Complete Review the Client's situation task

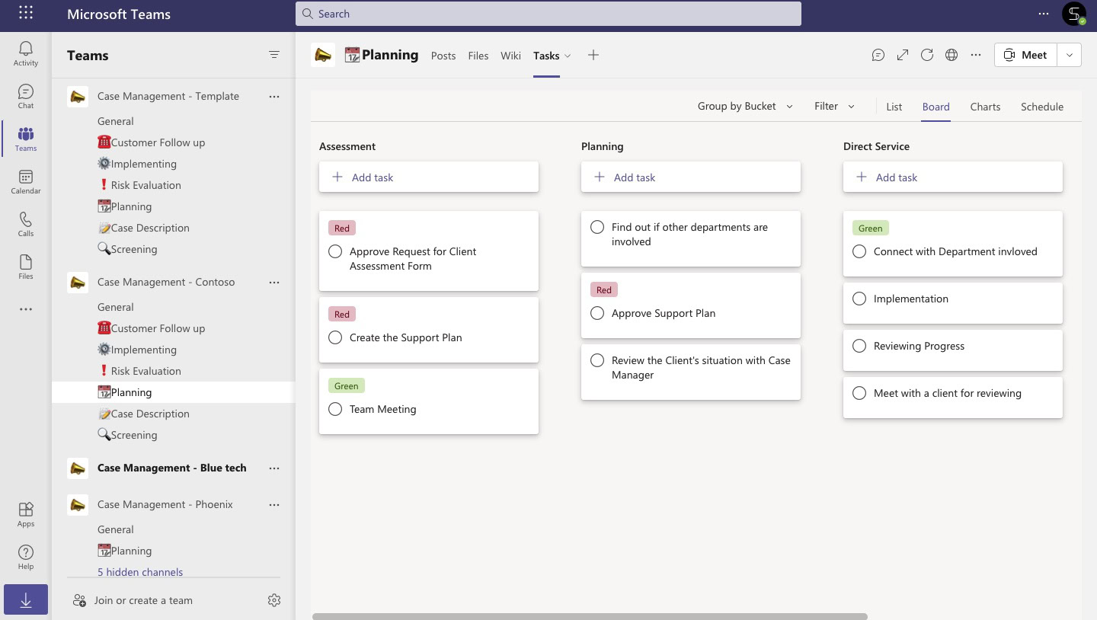(597, 360)
